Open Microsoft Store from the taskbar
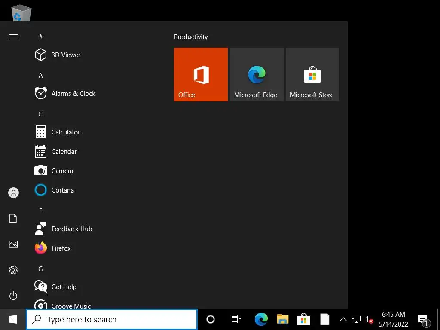Screen dimensions: 440x330 pos(304,319)
